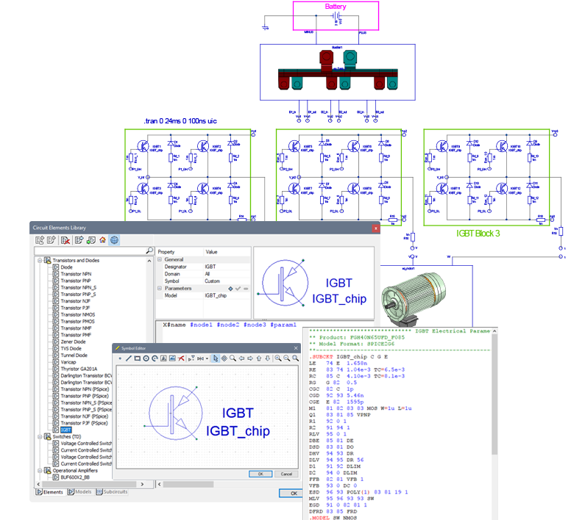Image resolution: width=585 pixels, height=520 pixels.
Task: Collapse the Parameters property section
Action: click(x=160, y=289)
